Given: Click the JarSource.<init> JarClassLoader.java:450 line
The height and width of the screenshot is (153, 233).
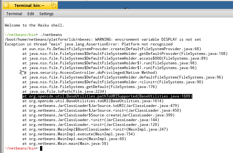Looking at the screenshot, I should click(x=102, y=111).
